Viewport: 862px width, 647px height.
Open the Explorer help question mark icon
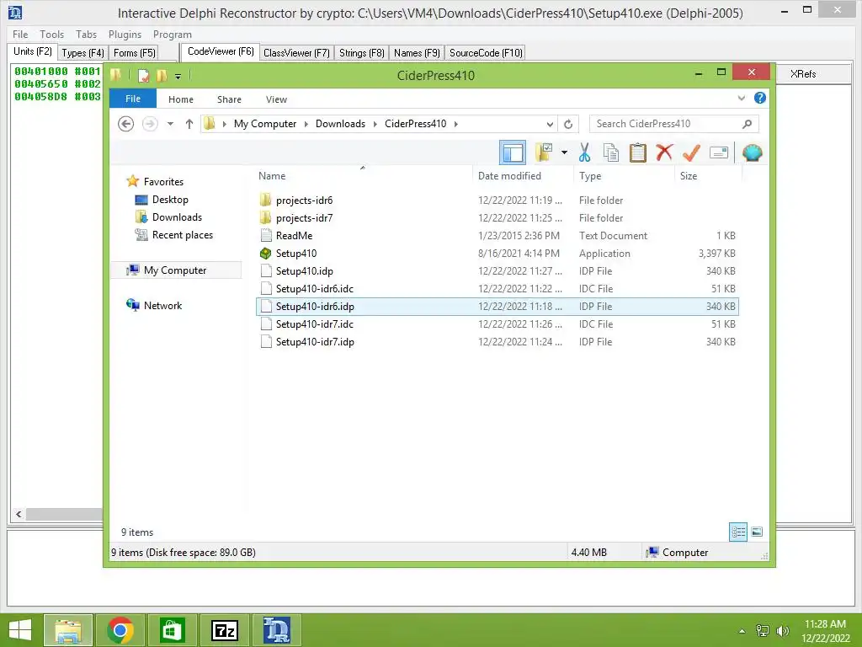coord(760,98)
